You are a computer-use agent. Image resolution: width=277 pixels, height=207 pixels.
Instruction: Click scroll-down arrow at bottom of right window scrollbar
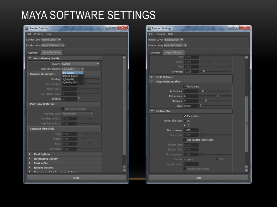click(247, 170)
